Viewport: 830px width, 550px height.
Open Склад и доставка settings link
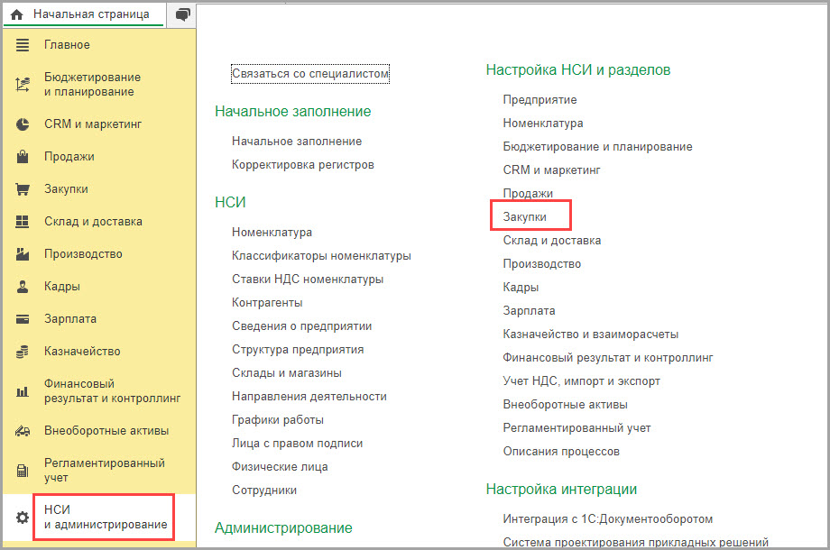point(552,241)
